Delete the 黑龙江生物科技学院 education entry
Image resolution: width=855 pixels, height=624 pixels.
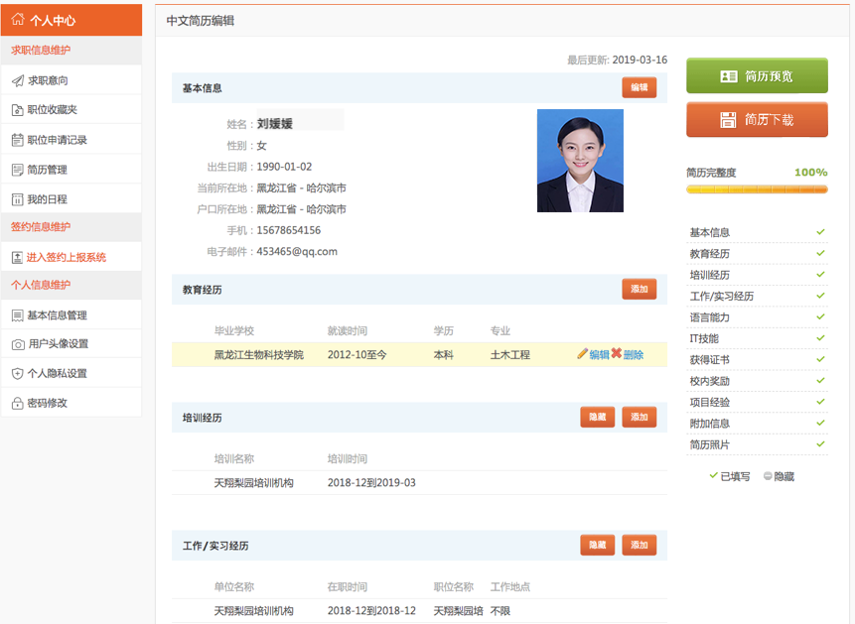coord(627,354)
